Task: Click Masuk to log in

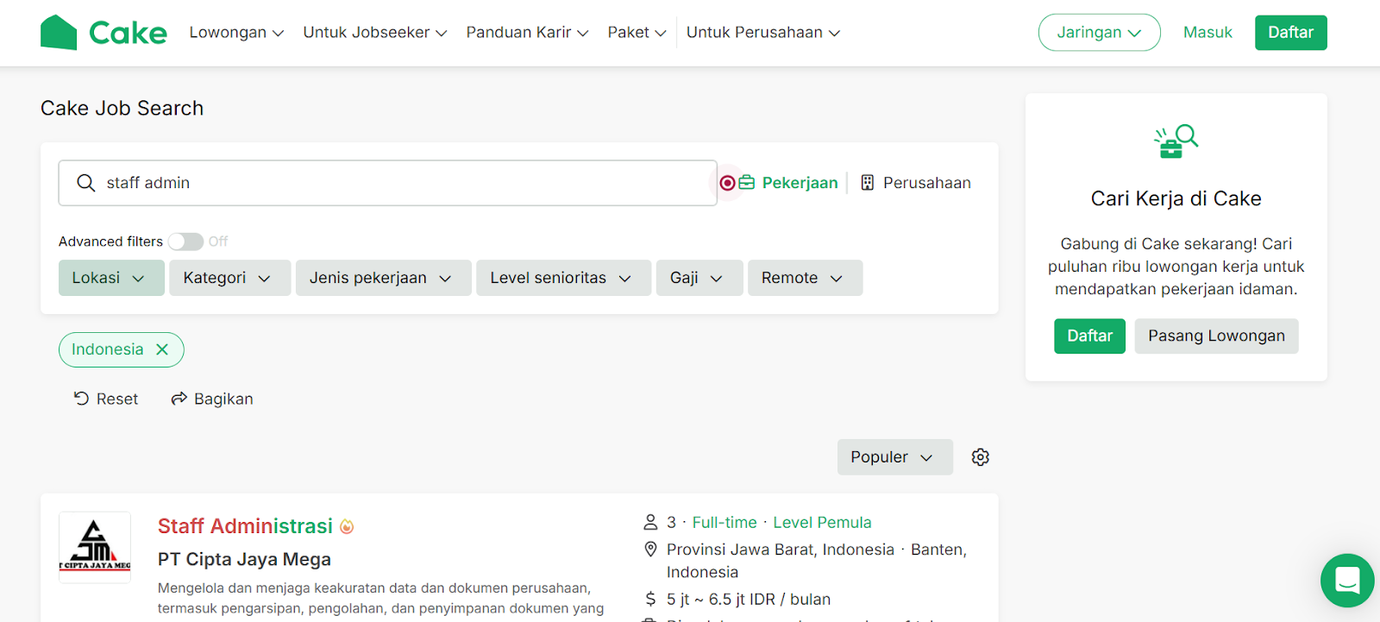Action: [x=1207, y=33]
